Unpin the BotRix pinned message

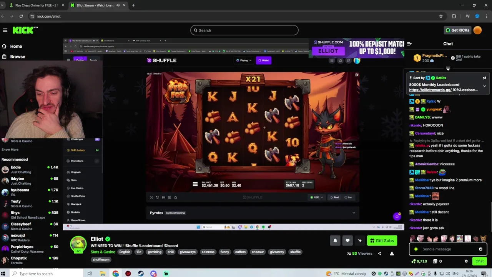coord(484,78)
